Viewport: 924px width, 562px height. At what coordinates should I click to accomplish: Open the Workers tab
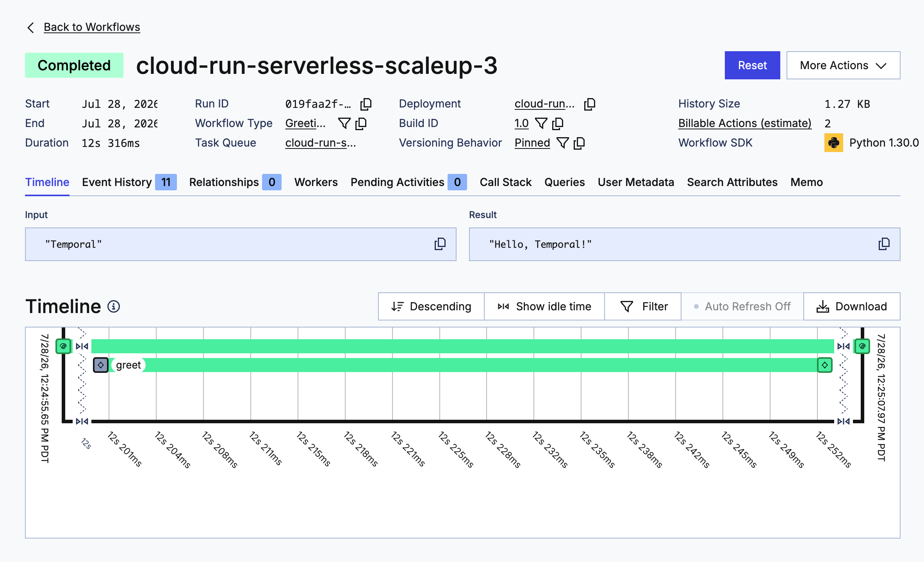(x=316, y=182)
